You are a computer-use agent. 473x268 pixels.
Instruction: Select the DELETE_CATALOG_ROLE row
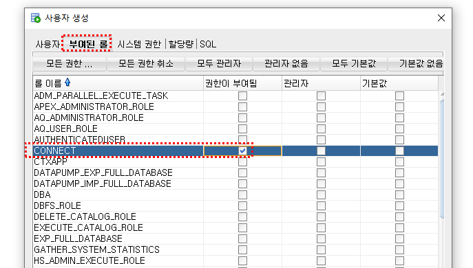pos(235,217)
